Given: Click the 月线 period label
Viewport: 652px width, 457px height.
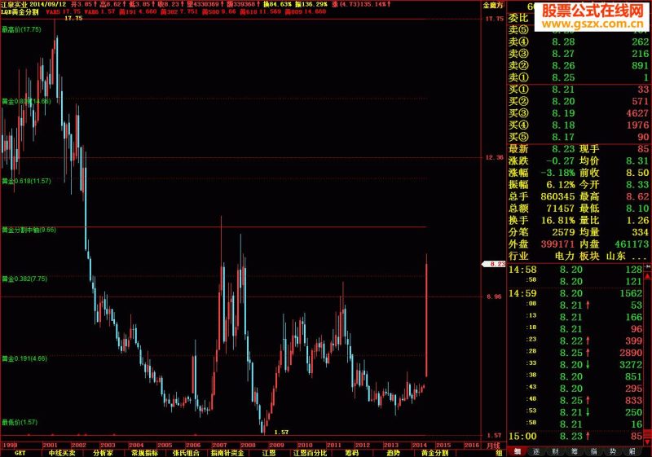Looking at the screenshot, I should click(x=494, y=446).
